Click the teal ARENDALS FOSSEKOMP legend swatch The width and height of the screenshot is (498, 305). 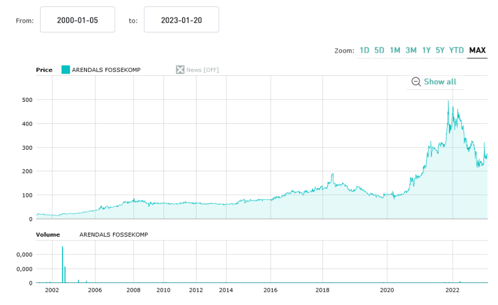point(66,70)
